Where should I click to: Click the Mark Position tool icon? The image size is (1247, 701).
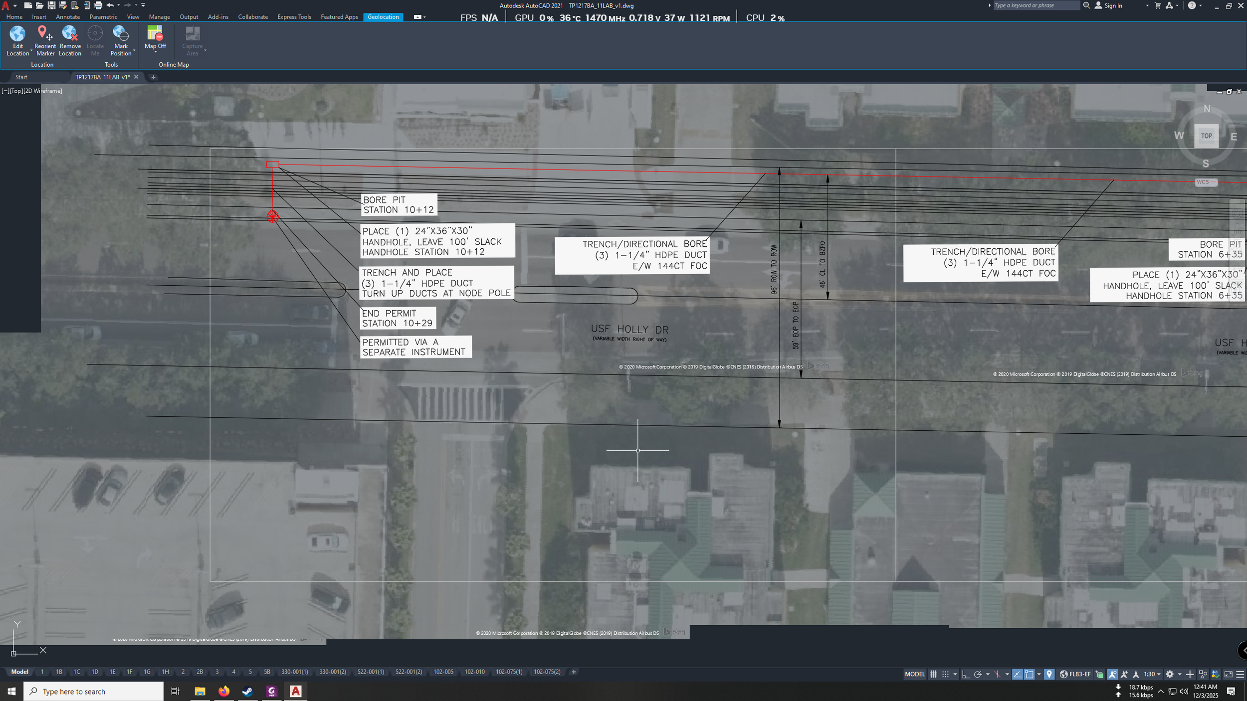click(121, 34)
